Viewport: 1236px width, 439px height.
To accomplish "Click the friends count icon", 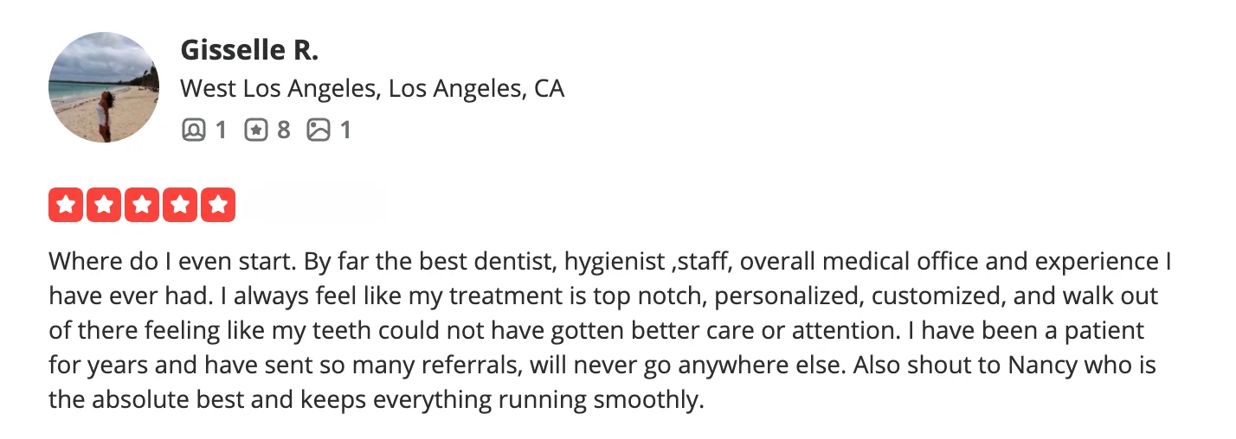I will [x=194, y=130].
